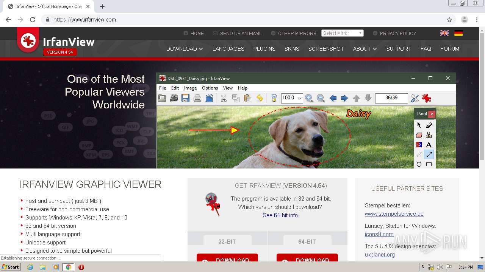
Task: Go back using Chrome's back arrow
Action: tap(8, 20)
